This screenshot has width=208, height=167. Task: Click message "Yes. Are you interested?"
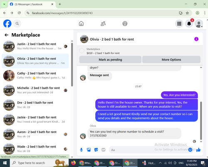tap(179, 95)
